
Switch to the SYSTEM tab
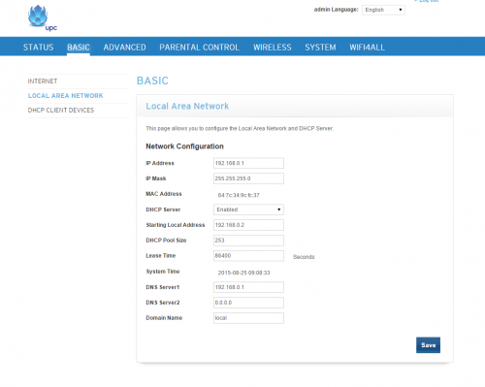320,48
